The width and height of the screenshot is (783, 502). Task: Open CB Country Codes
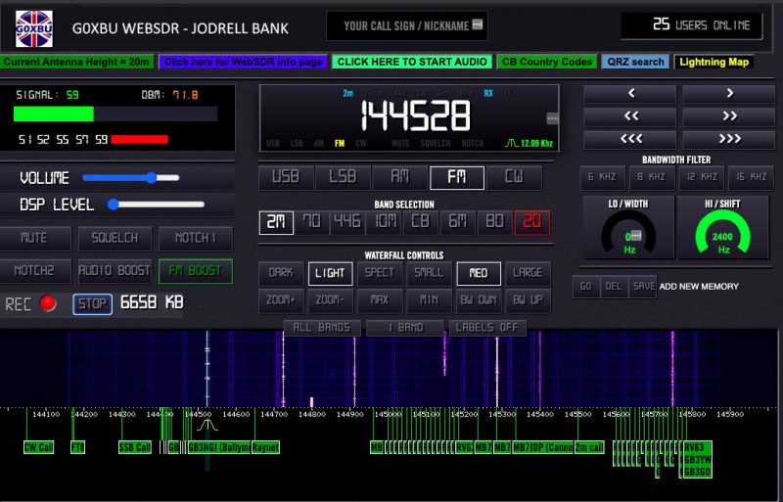547,62
